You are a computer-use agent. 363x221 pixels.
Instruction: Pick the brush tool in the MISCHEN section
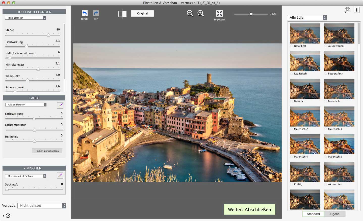point(60,175)
